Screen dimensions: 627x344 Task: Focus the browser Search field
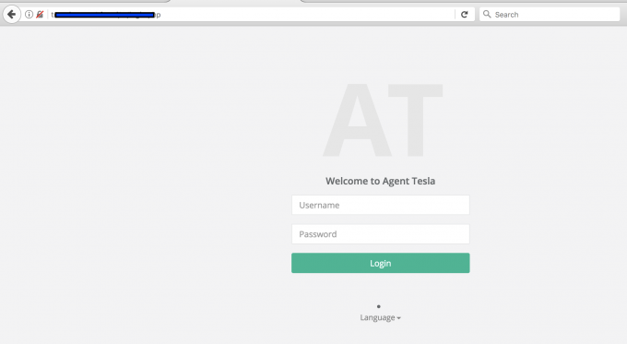(550, 15)
